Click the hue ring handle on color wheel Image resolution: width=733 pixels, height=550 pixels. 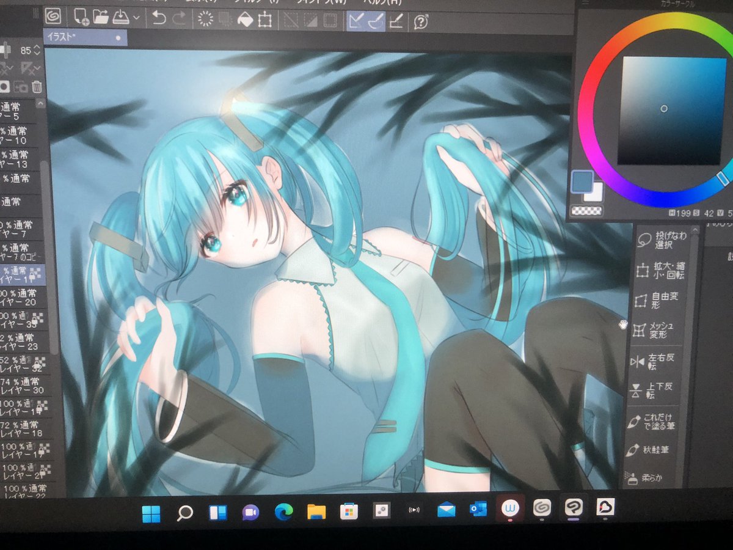pyautogui.click(x=723, y=178)
